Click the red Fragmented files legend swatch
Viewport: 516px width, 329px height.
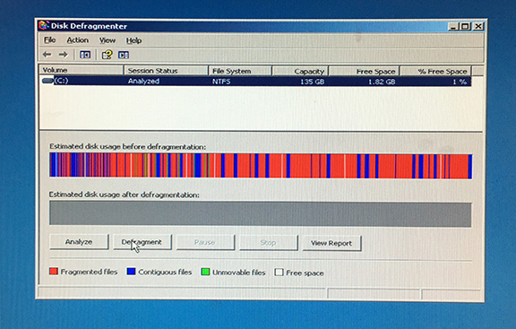pyautogui.click(x=54, y=272)
